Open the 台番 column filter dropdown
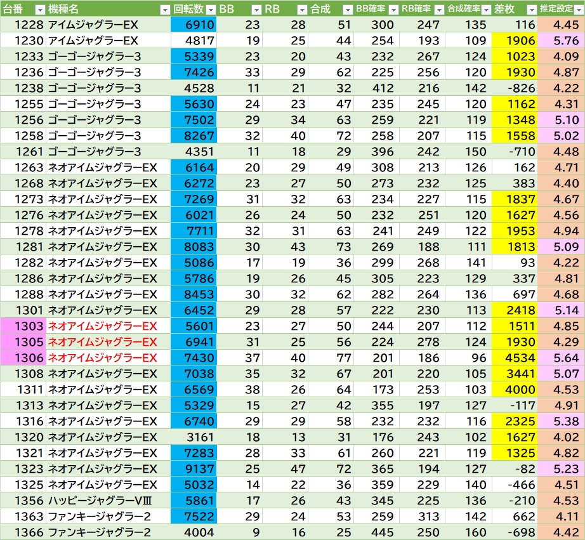Viewport: 585px width, 540px height. click(x=39, y=10)
